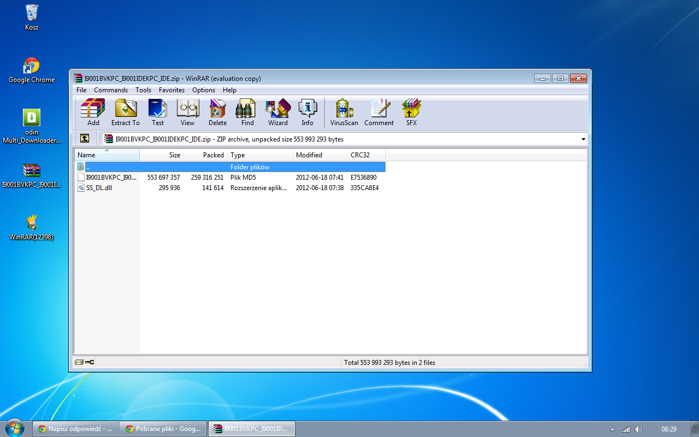699x437 pixels.
Task: Click the size value 553 697 357
Action: (x=164, y=178)
